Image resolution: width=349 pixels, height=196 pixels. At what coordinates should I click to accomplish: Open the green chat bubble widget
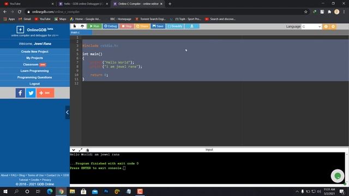(x=338, y=176)
